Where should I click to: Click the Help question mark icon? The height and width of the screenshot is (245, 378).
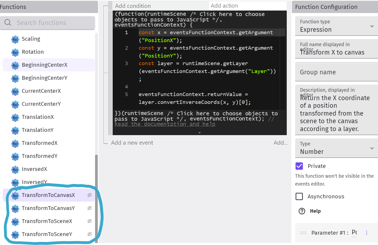coord(302,211)
